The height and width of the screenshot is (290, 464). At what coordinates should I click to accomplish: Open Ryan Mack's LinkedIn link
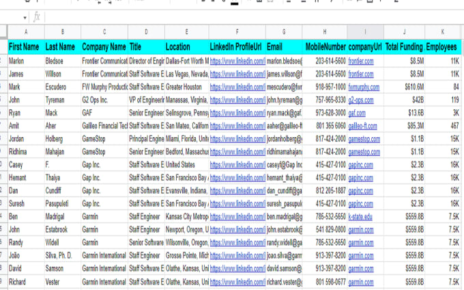pos(237,113)
